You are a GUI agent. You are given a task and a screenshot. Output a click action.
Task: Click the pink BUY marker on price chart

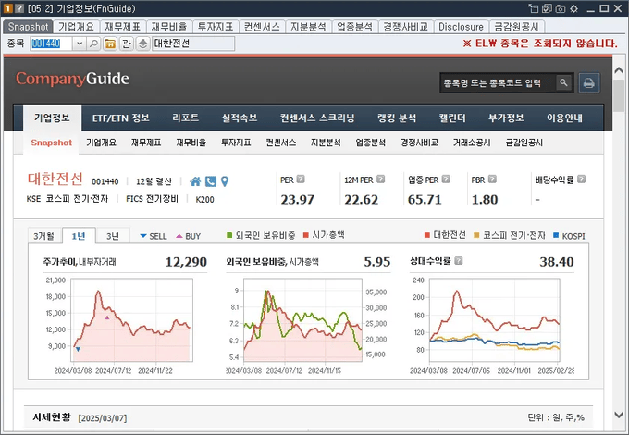pos(107,317)
